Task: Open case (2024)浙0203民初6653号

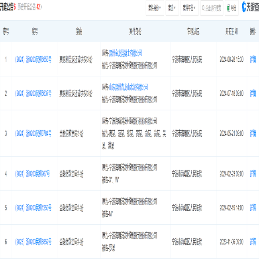Action: (x=33, y=59)
